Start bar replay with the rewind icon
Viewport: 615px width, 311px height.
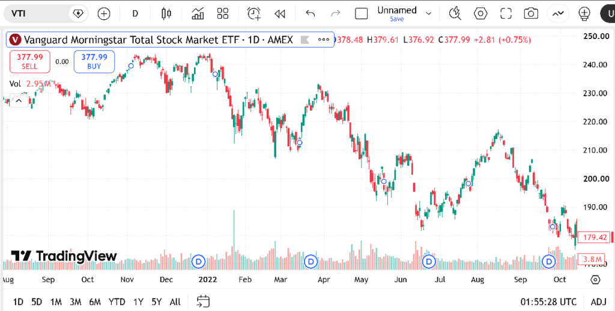[x=280, y=14]
